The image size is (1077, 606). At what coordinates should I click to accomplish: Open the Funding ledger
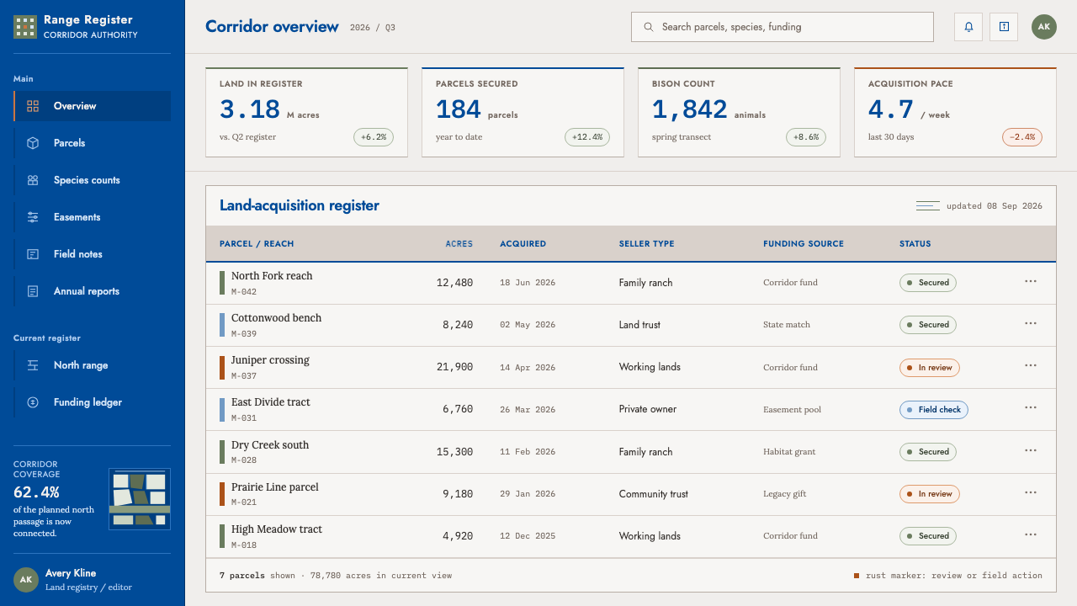pyautogui.click(x=93, y=402)
